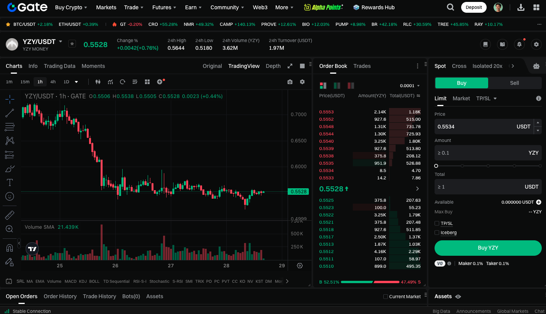Toggle favorite star for YZY/USDT
This screenshot has width=546, height=314.
point(72,44)
